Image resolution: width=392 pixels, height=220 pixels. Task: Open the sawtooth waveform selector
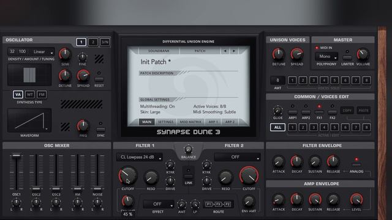[29, 121]
